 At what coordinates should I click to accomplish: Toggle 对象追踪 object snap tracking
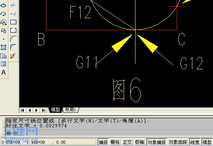tap(177, 142)
